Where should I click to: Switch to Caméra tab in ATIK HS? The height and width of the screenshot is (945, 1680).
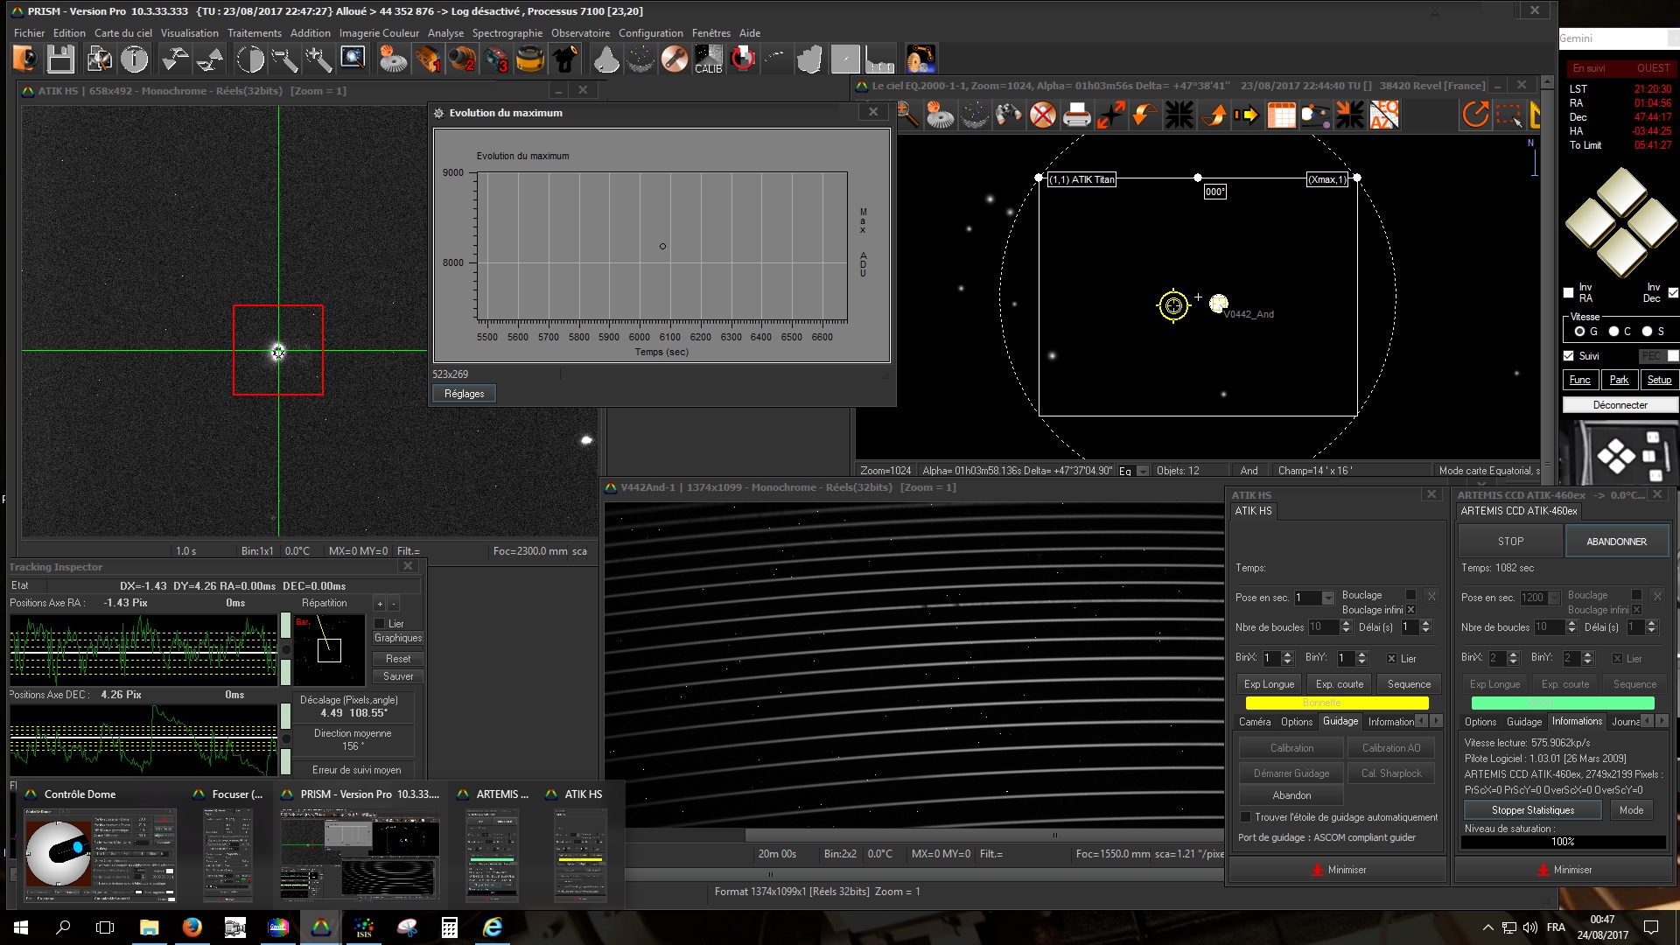tap(1254, 722)
